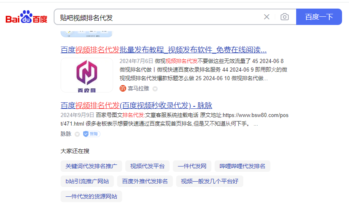The image size is (349, 207).
Task: Click the partially visible top result thumbnail
Action: click(x=87, y=34)
